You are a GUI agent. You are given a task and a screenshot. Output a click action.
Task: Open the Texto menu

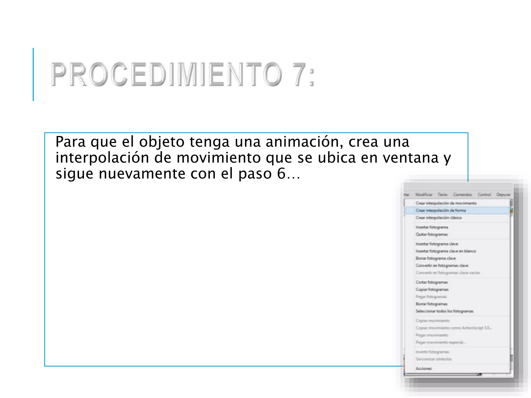click(x=443, y=194)
